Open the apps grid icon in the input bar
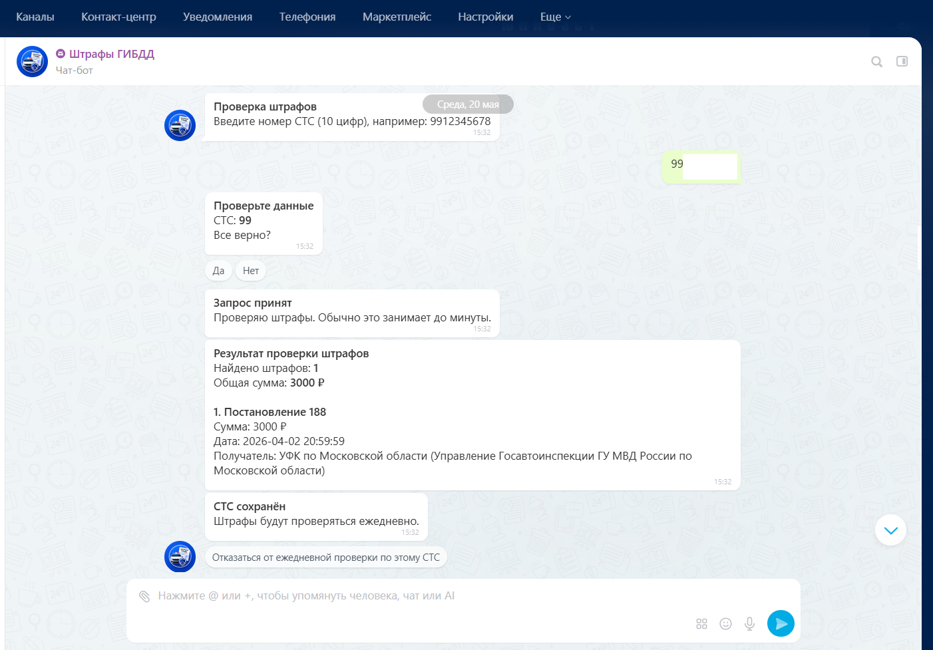 (x=701, y=623)
